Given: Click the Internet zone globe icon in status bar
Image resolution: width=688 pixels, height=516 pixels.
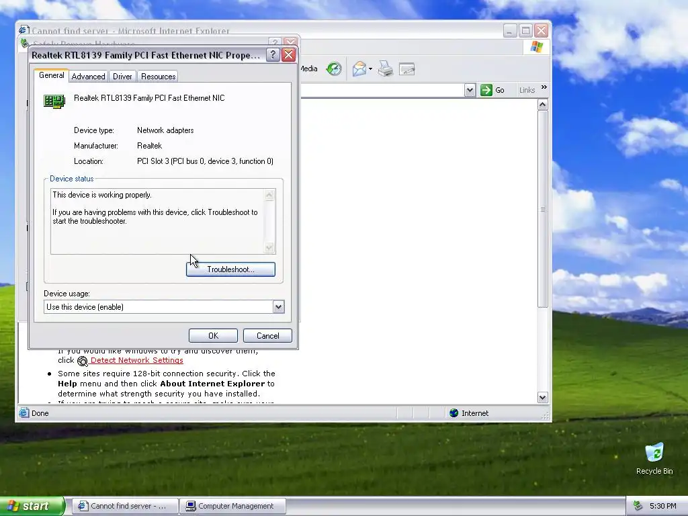Looking at the screenshot, I should click(x=454, y=413).
